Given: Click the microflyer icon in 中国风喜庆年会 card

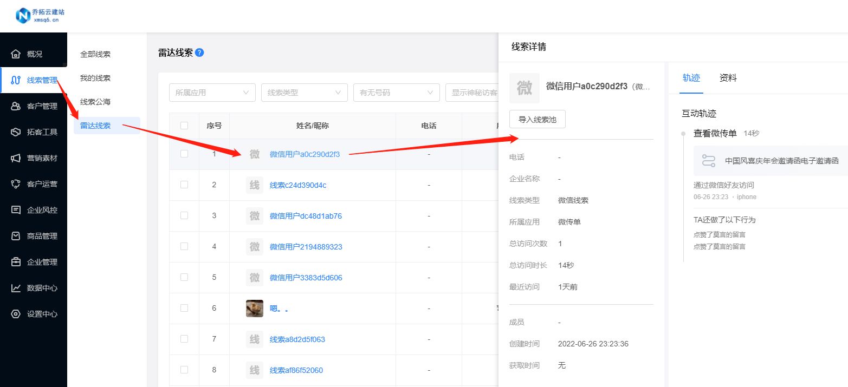Looking at the screenshot, I should coord(709,161).
